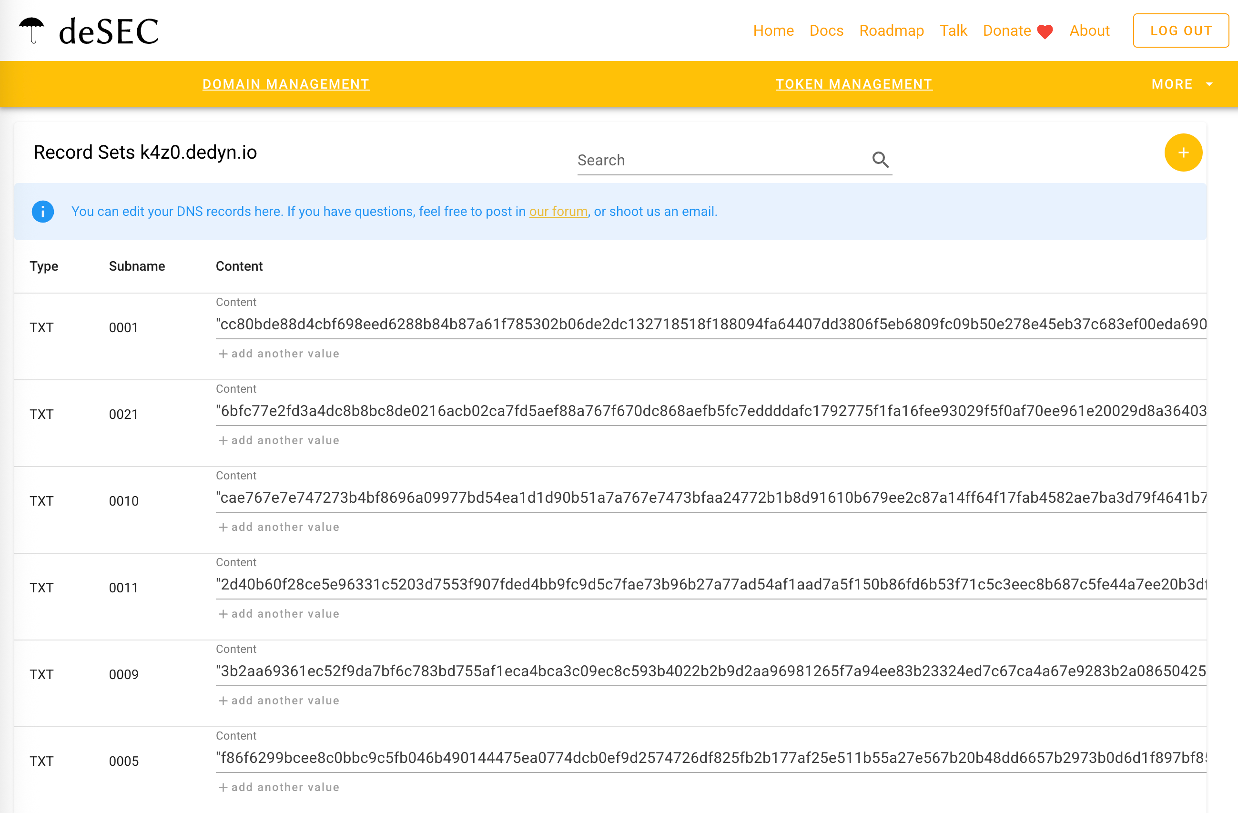The image size is (1238, 813).
Task: Add another value to record 0021
Action: pyautogui.click(x=279, y=440)
